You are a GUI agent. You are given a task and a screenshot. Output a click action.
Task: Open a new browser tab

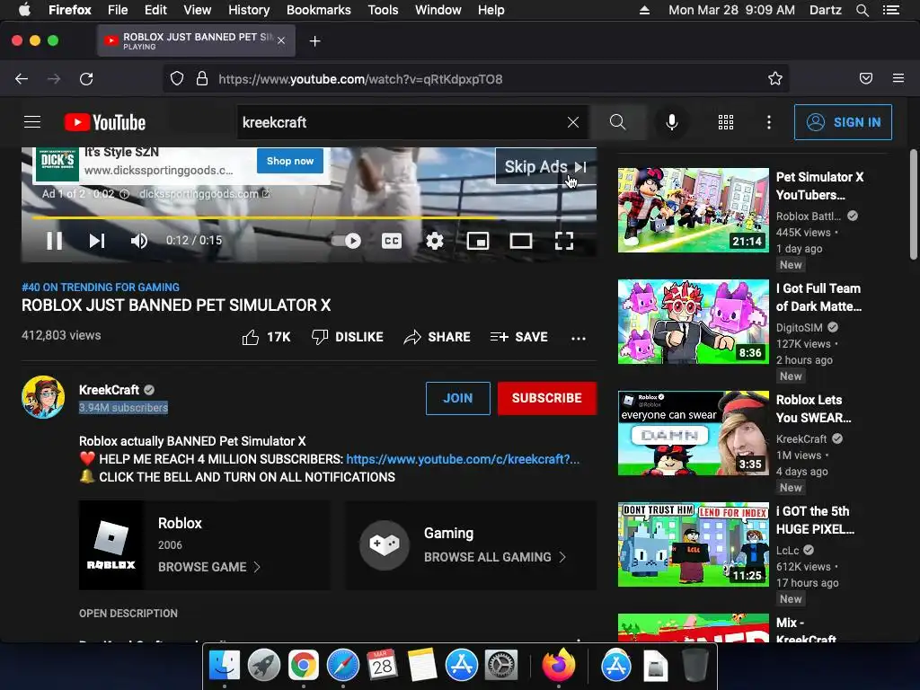[315, 41]
